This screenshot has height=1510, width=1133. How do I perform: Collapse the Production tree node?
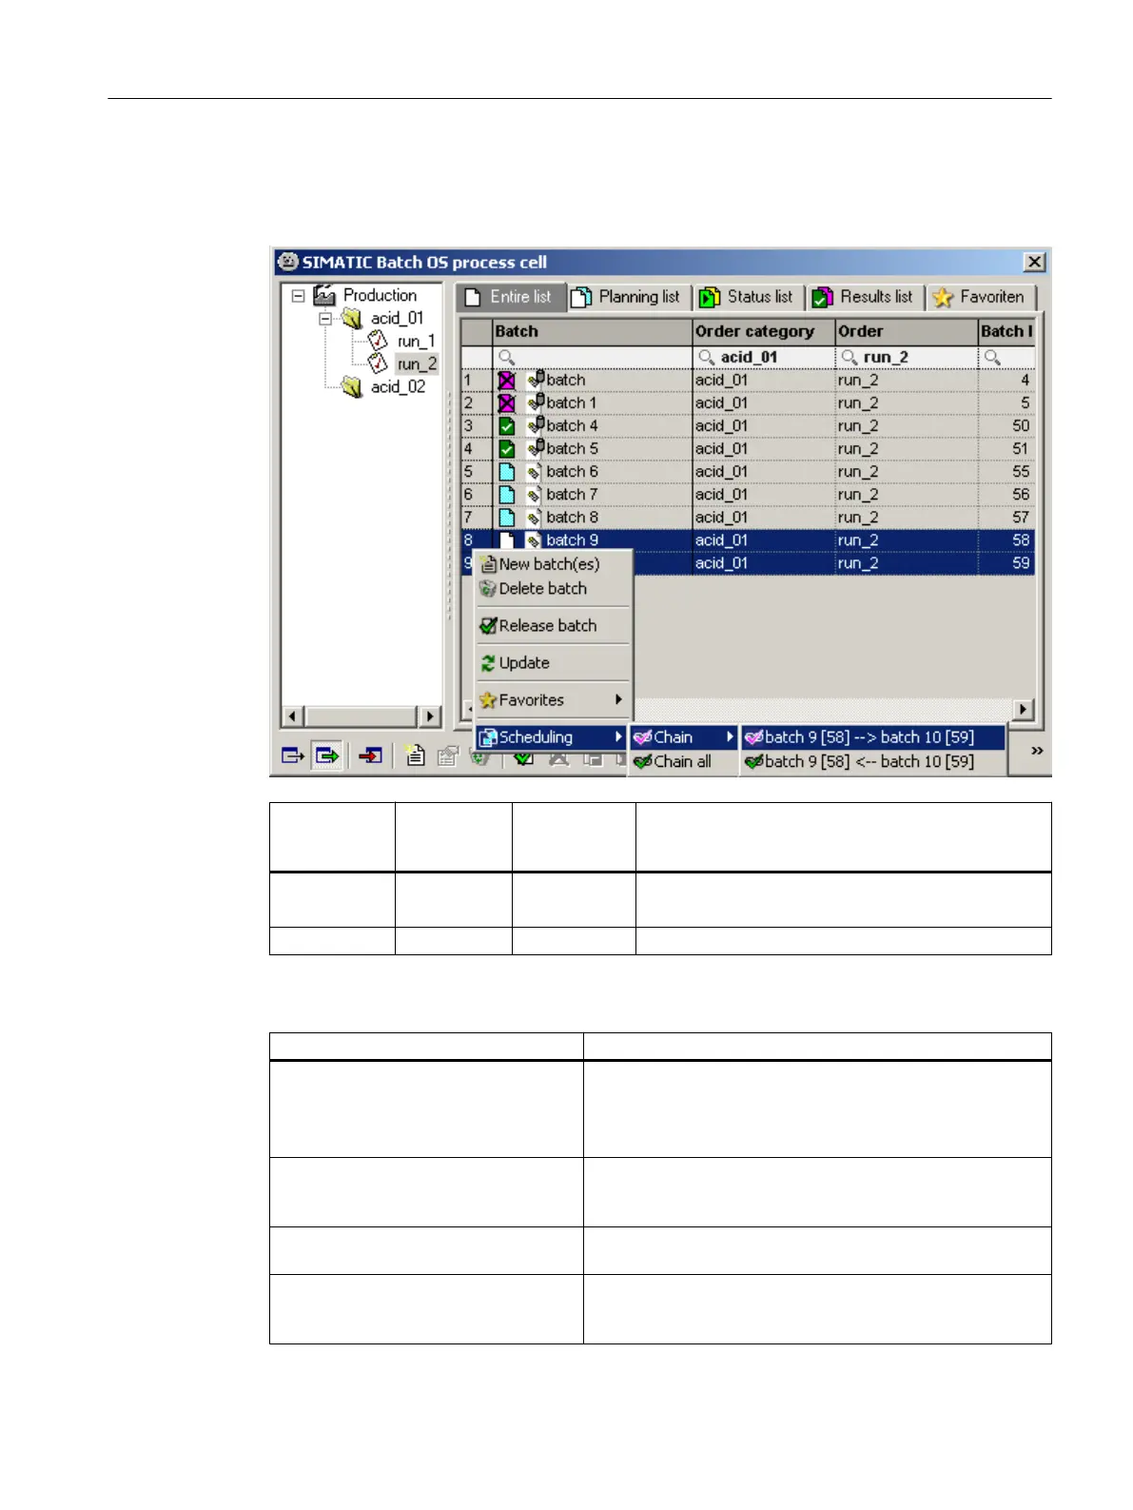point(298,296)
